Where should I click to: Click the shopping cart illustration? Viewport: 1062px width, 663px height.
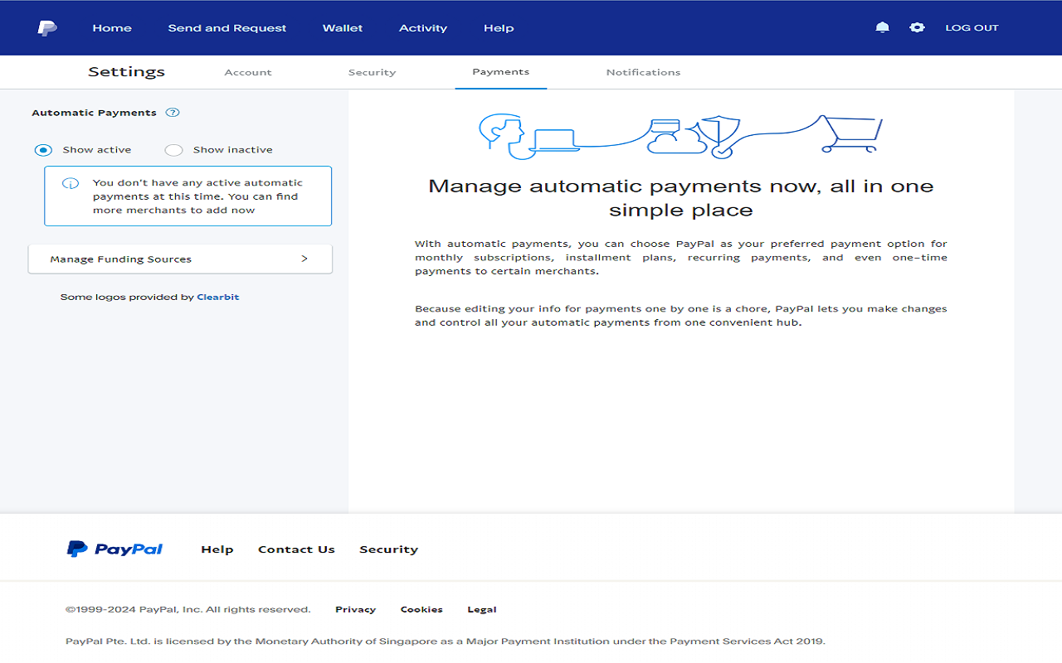click(851, 133)
